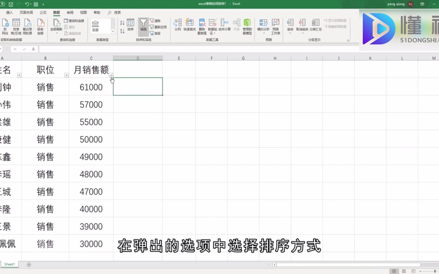Select column D header
Screen dimensions: 439x274
pyautogui.click(x=138, y=58)
